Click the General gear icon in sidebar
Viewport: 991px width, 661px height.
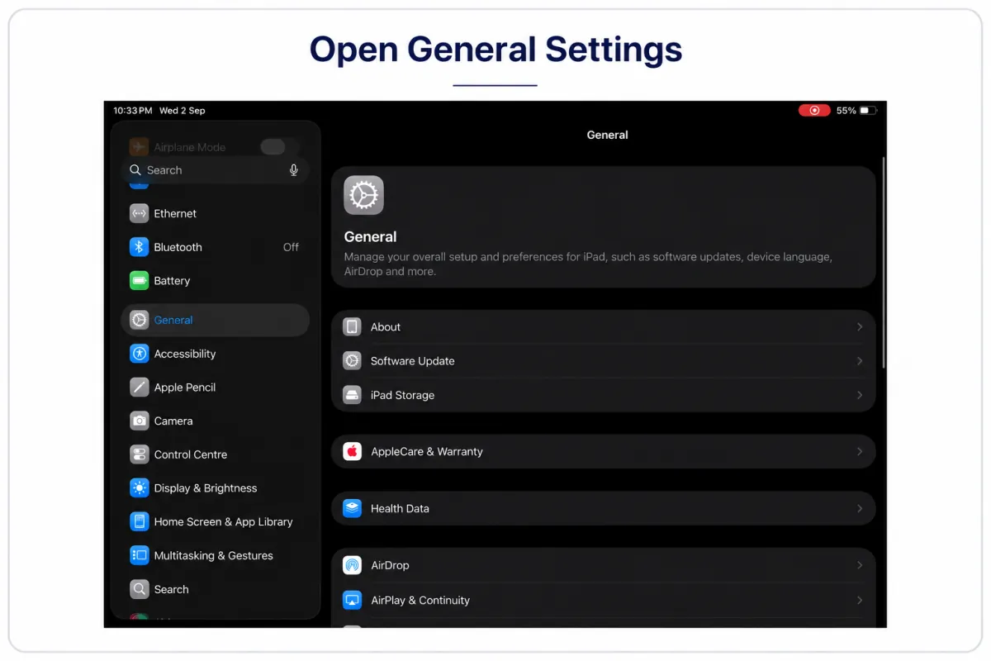pos(139,320)
